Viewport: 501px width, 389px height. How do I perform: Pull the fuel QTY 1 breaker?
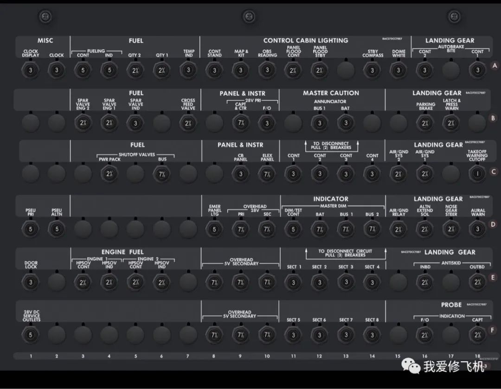point(162,70)
